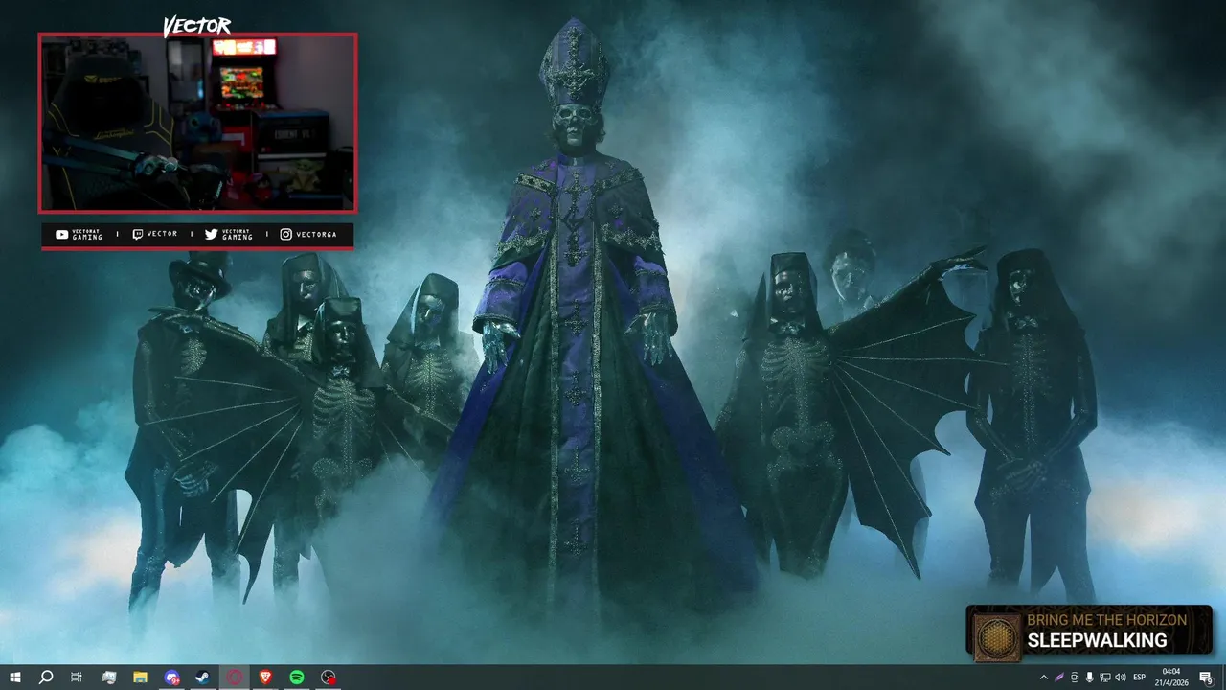Image resolution: width=1226 pixels, height=690 pixels.
Task: Change input language ESP
Action: (x=1140, y=678)
